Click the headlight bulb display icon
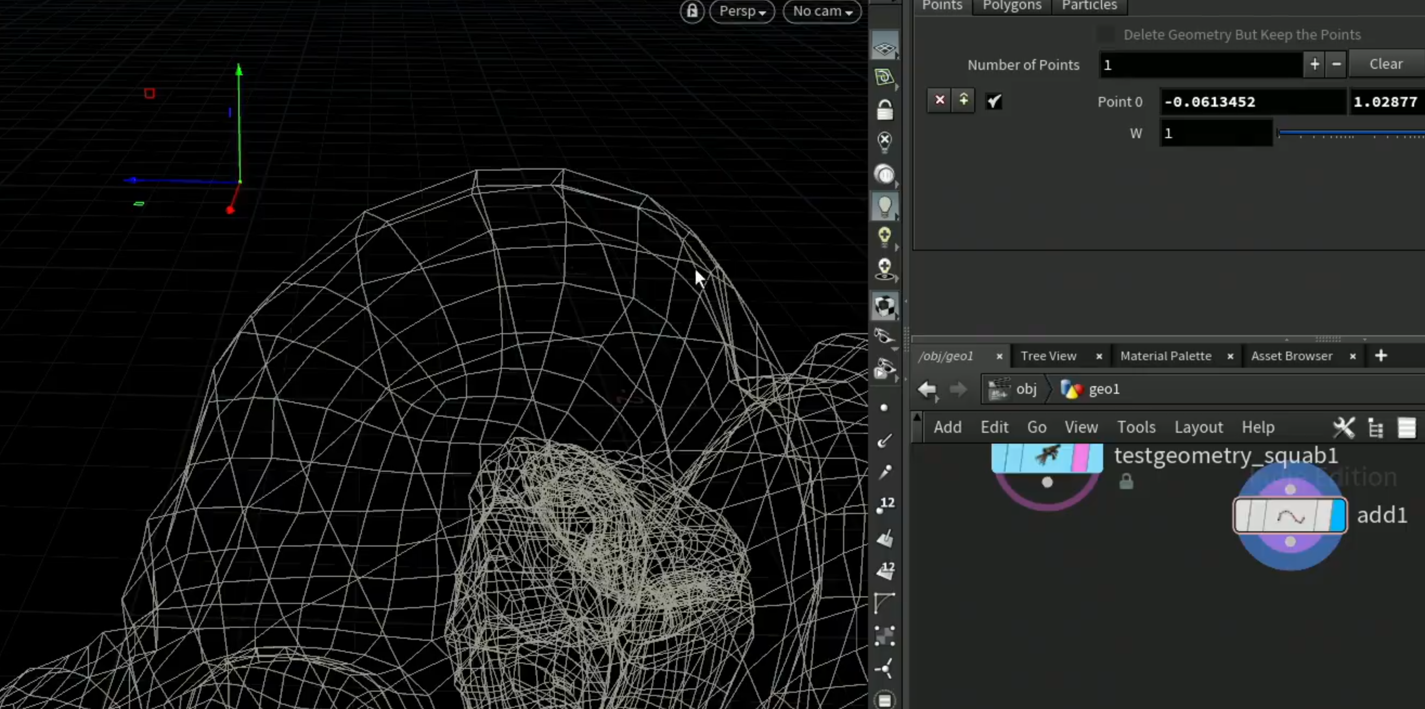This screenshot has height=709, width=1425. [885, 206]
